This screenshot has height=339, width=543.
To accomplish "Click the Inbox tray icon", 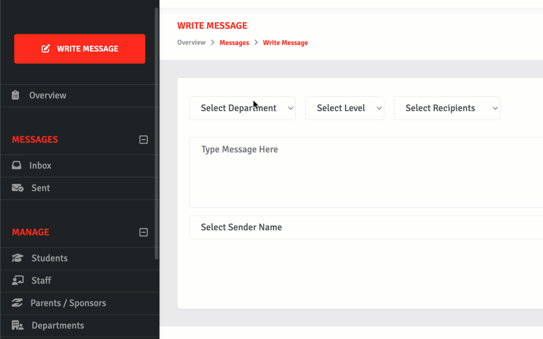I will 16,165.
